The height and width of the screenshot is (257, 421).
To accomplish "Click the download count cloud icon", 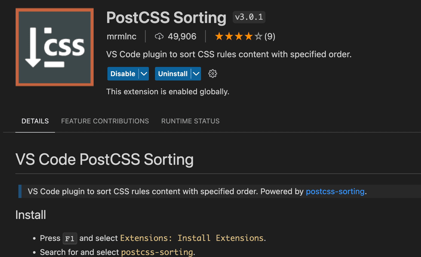I will (x=159, y=36).
